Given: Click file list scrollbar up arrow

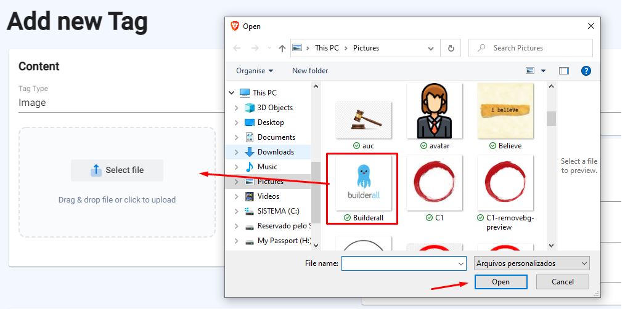Looking at the screenshot, I should point(551,86).
